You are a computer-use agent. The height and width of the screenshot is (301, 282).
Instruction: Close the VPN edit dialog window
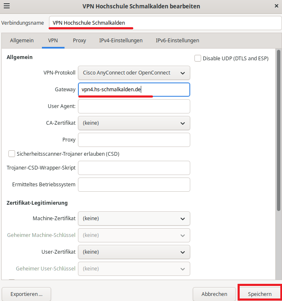pos(276,6)
